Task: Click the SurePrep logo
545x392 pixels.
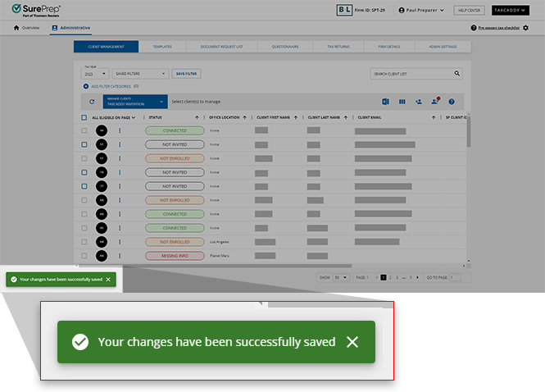Action: 36,10
